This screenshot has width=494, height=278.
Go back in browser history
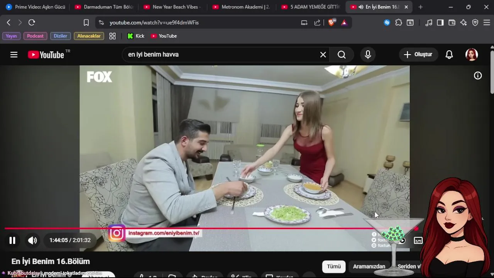[x=8, y=22]
